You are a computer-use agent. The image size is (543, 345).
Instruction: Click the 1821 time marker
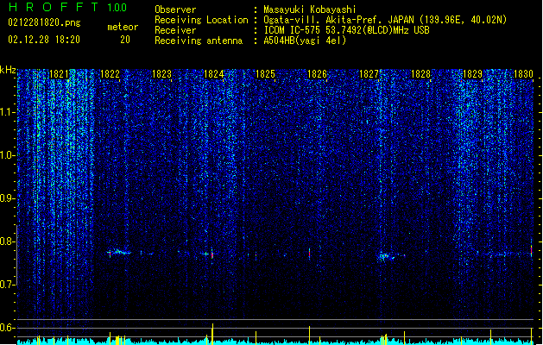click(x=59, y=74)
